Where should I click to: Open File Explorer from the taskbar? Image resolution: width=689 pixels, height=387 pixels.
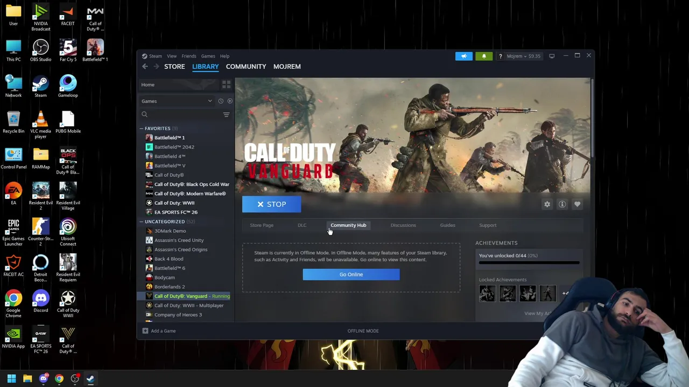point(27,379)
